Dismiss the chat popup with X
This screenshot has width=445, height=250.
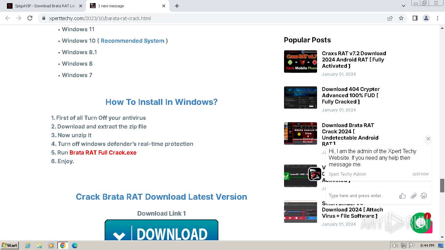coord(428,139)
